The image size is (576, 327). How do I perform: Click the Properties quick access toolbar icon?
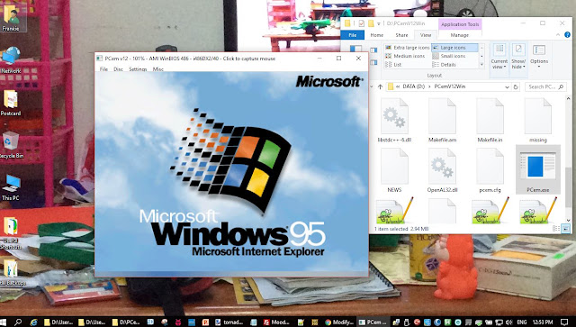pos(362,23)
